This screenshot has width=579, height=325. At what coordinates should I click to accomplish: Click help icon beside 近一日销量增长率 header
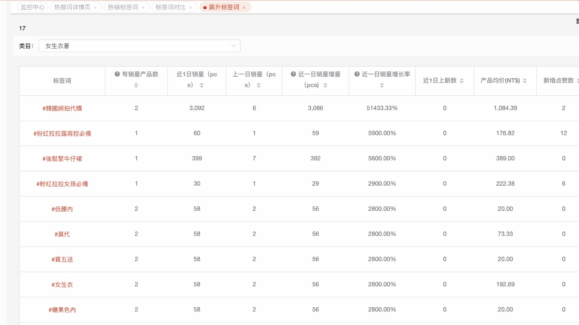pyautogui.click(x=357, y=74)
